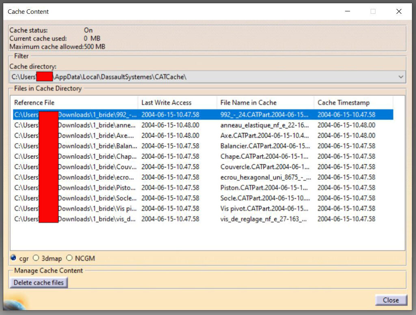Select the Axe.CATPart cache row
Image resolution: width=416 pixels, height=315 pixels.
pos(264,136)
